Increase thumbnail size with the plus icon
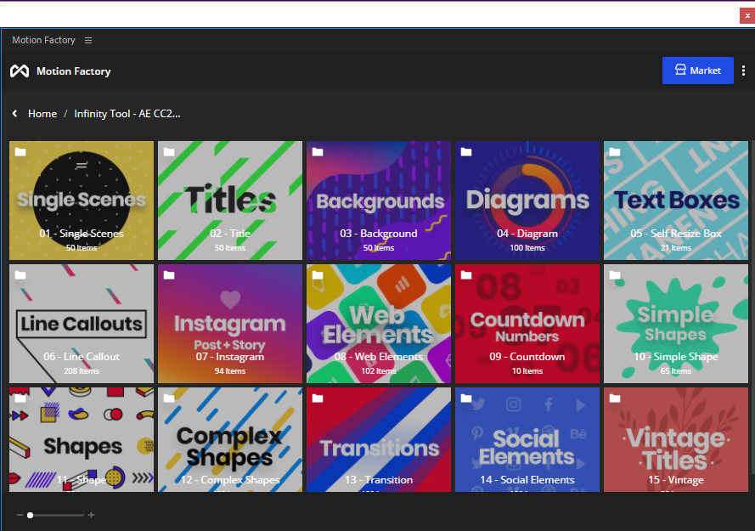The width and height of the screenshot is (755, 531). [91, 515]
